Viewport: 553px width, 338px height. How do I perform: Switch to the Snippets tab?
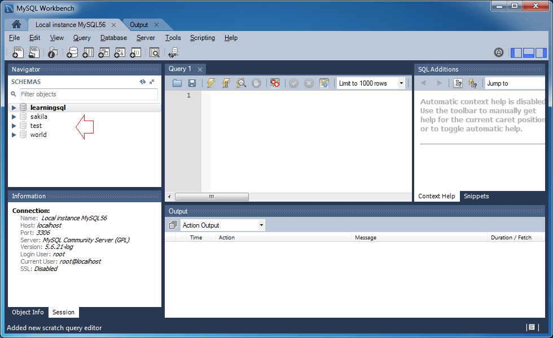pos(476,196)
